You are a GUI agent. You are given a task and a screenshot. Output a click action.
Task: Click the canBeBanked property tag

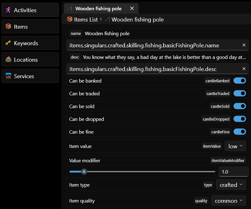[217, 81]
